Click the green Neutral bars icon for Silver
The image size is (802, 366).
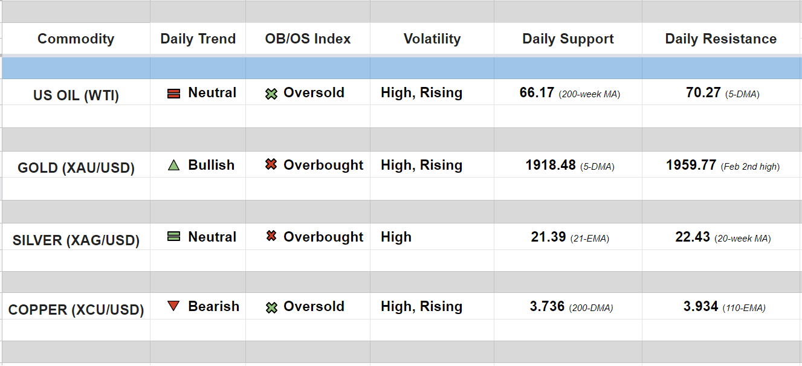173,237
